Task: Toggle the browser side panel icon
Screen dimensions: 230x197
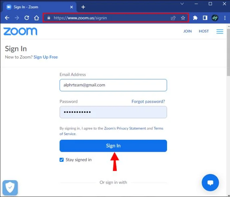Action: click(x=205, y=18)
